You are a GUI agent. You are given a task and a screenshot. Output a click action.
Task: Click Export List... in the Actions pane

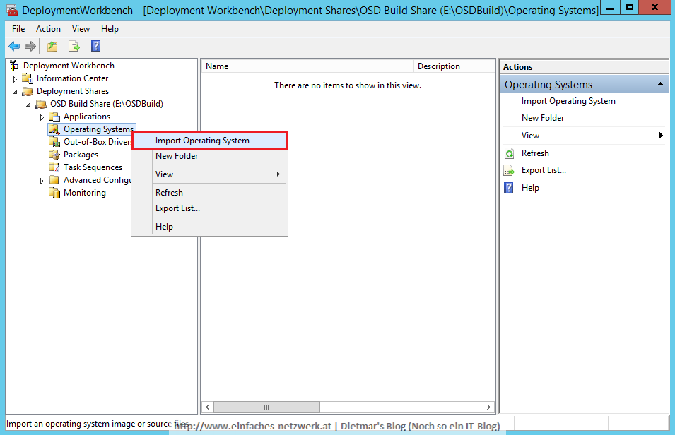[x=544, y=170]
